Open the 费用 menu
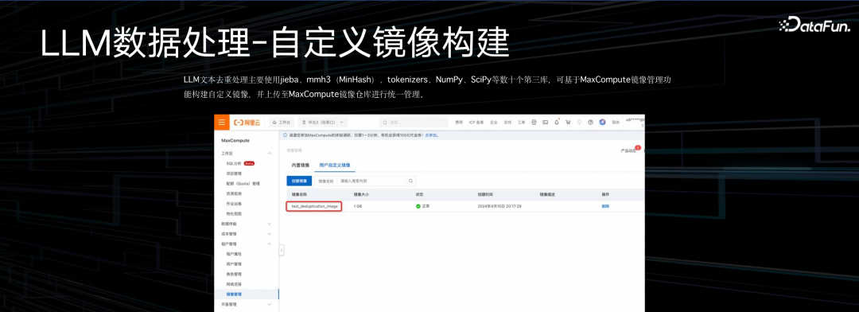 point(459,123)
